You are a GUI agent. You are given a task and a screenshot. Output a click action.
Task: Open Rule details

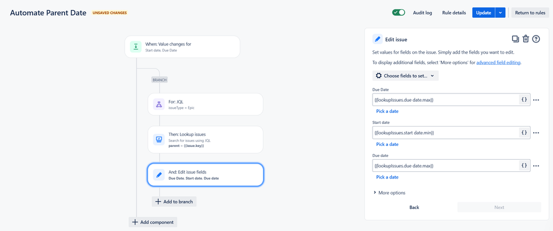pyautogui.click(x=454, y=13)
